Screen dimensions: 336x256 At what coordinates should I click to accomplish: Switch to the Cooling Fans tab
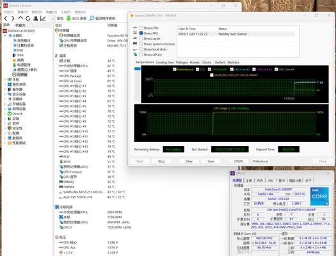(x=164, y=62)
